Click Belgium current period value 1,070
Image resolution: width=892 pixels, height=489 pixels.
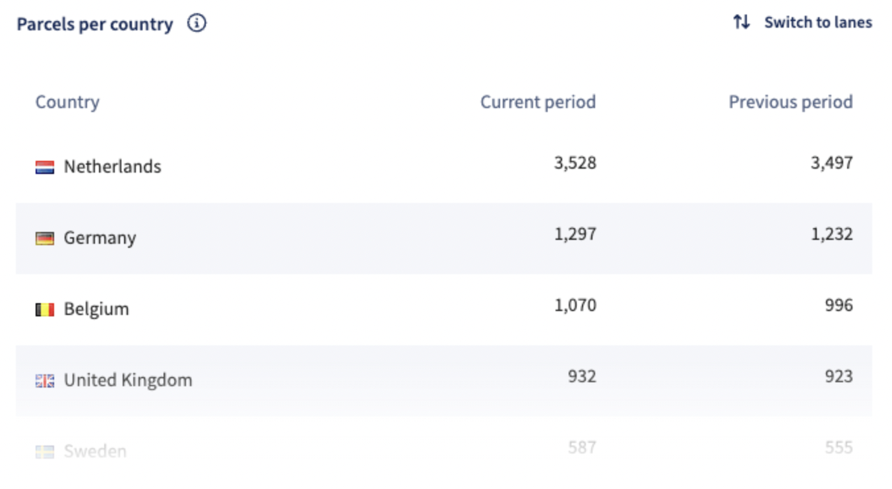click(575, 305)
